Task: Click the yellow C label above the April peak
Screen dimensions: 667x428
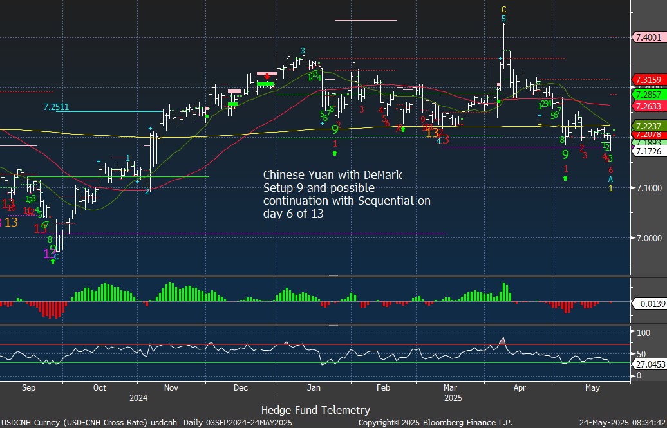Action: [503, 10]
